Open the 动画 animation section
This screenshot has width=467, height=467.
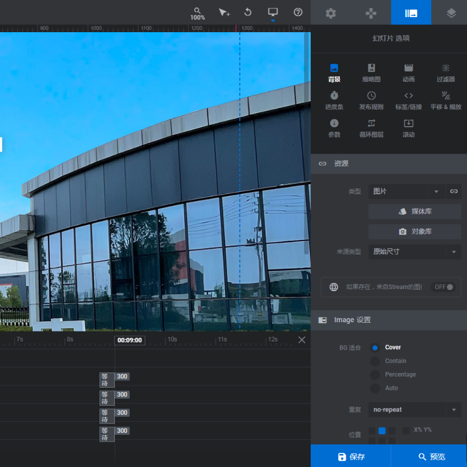[x=409, y=73]
